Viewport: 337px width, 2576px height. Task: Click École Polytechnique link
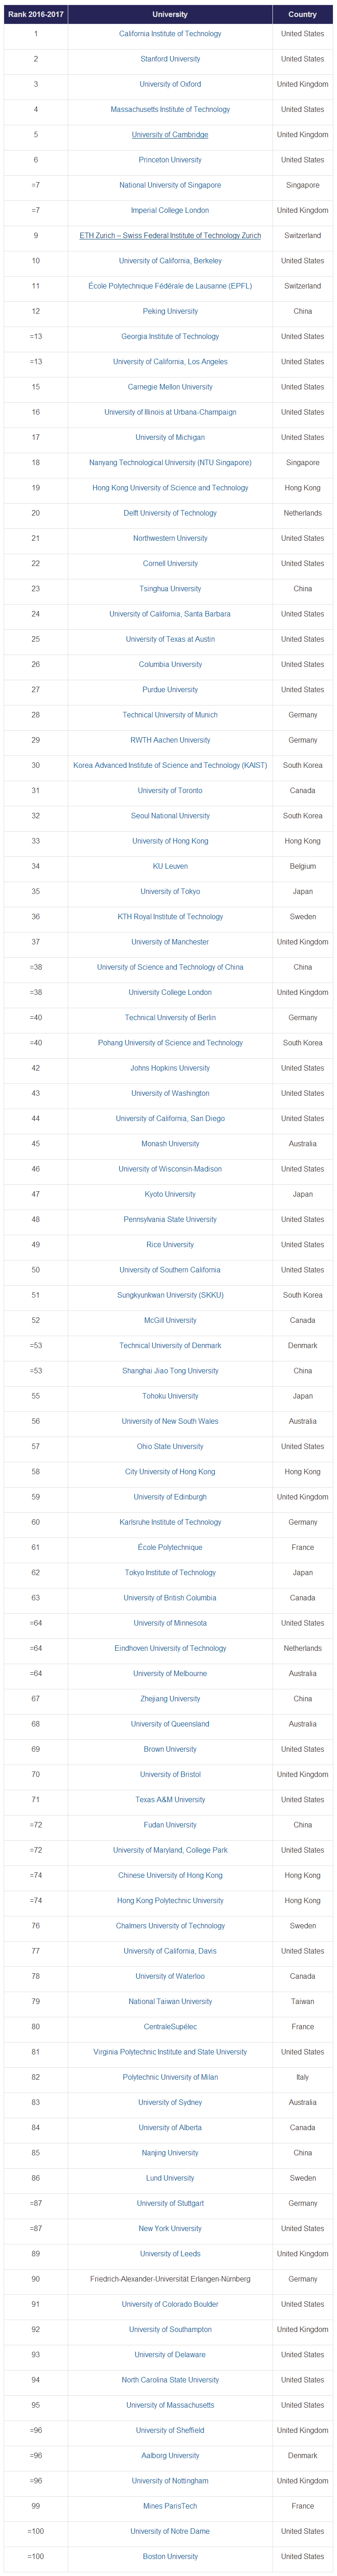pyautogui.click(x=169, y=1547)
